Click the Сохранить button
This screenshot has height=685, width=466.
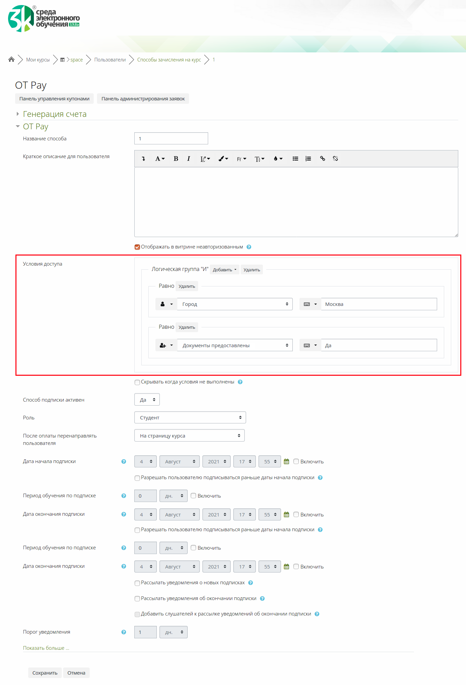45,673
